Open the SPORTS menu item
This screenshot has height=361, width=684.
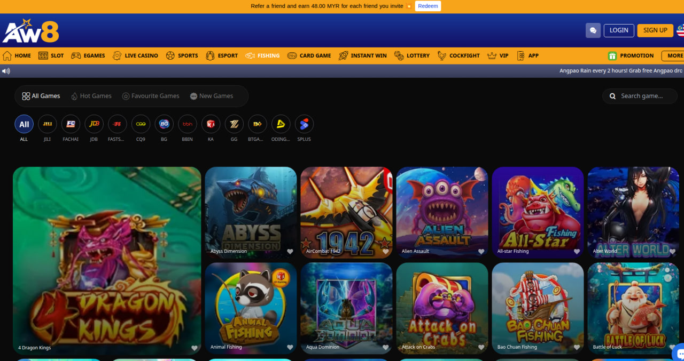(182, 55)
